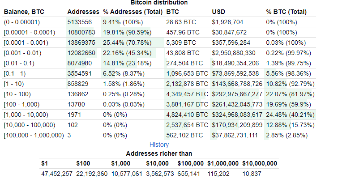Screen dimensions: 338x183
Task: Select the '$324,968,083,617' USD cell
Action: pos(237,115)
